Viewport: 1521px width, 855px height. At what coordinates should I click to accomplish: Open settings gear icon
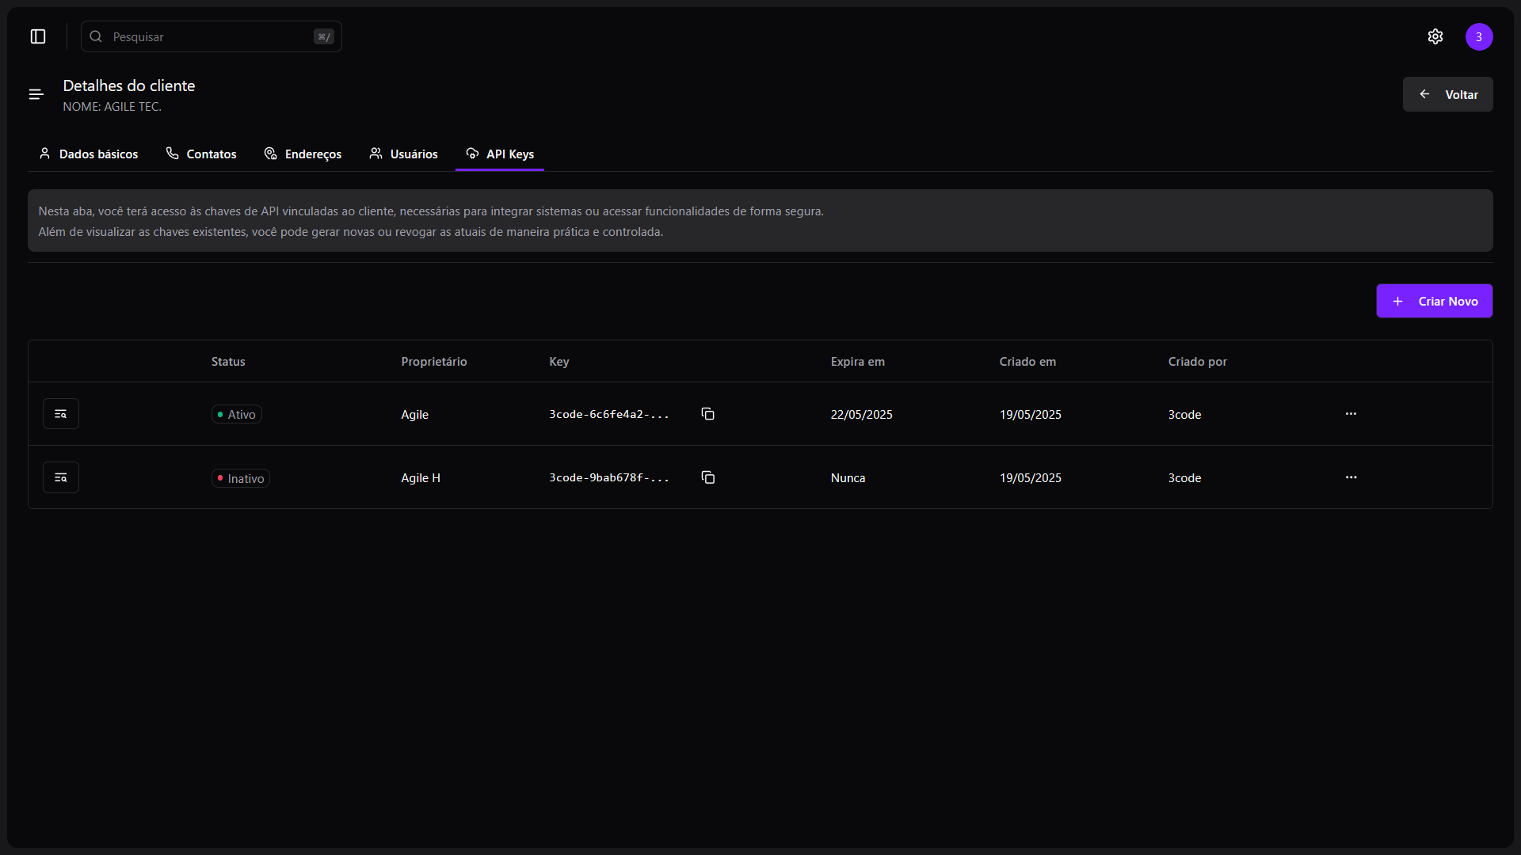[1435, 36]
